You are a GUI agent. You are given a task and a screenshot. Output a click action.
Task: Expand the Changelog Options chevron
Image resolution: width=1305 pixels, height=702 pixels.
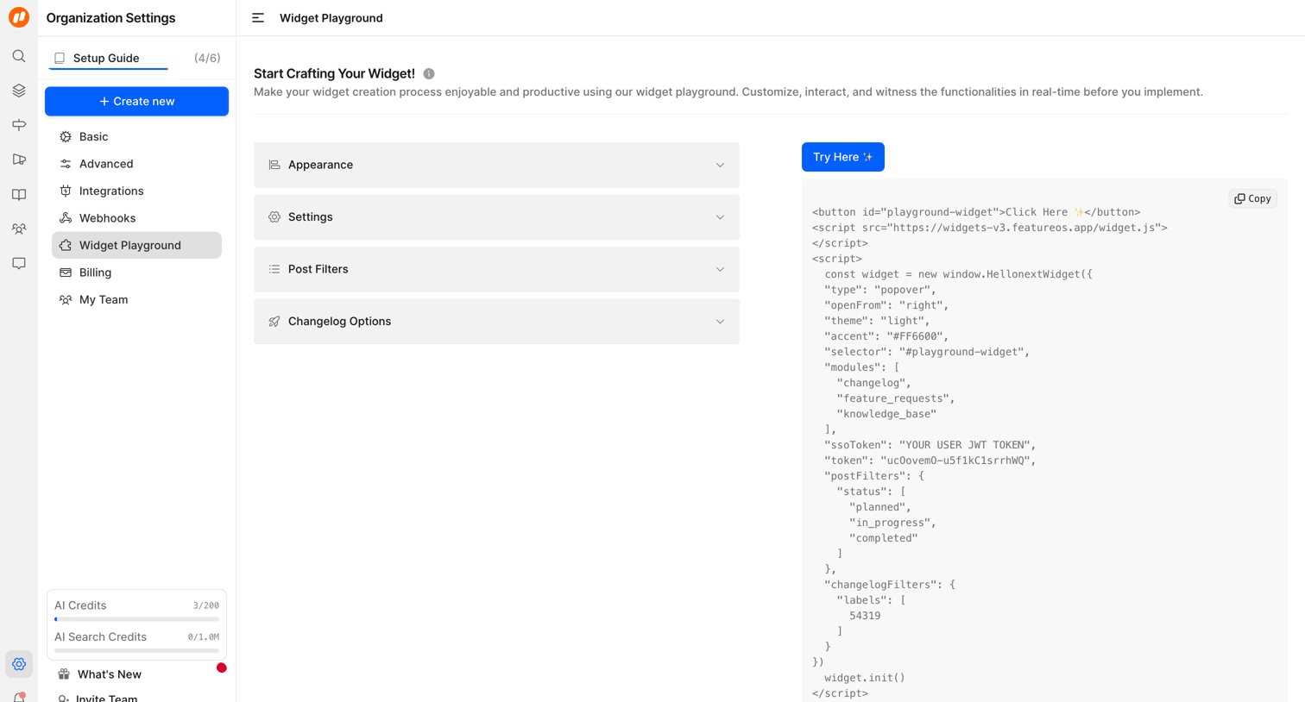pyautogui.click(x=720, y=322)
